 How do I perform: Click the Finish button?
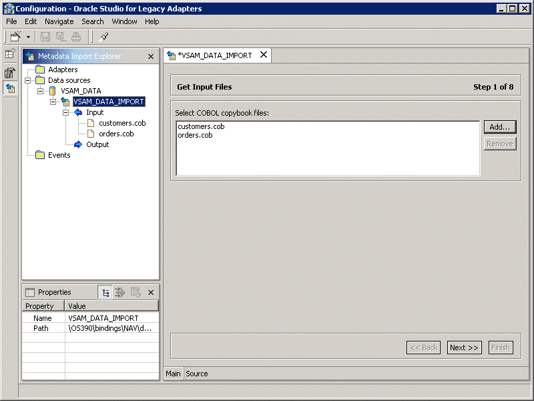pyautogui.click(x=501, y=348)
